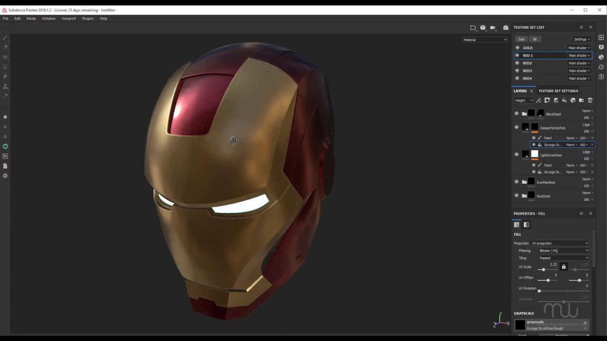Screen dimensions: 607x341
Task: Switch to the Texture Set Settings tab
Action: [x=558, y=91]
